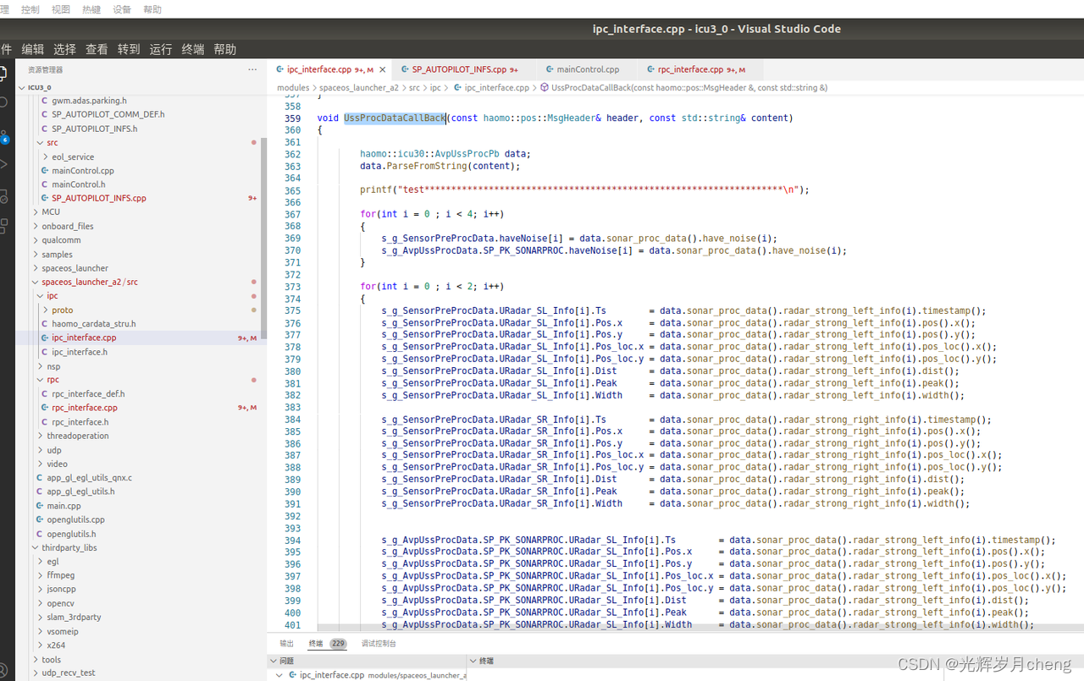Viewport: 1084px width, 681px height.
Task: Click 'modules' breadcrumb segment
Action: pos(293,88)
